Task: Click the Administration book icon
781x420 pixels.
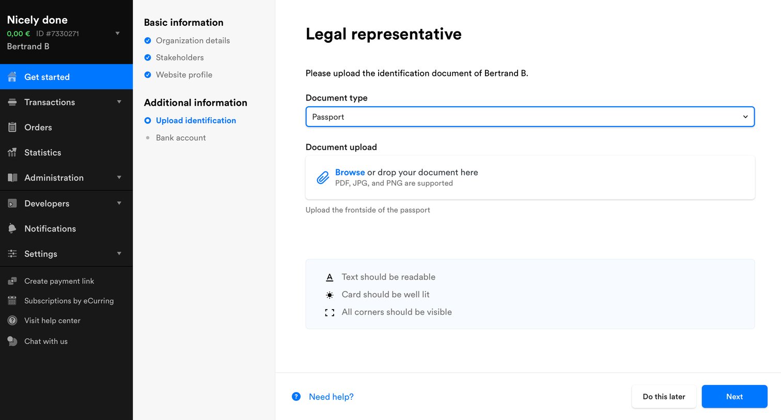Action: tap(12, 177)
